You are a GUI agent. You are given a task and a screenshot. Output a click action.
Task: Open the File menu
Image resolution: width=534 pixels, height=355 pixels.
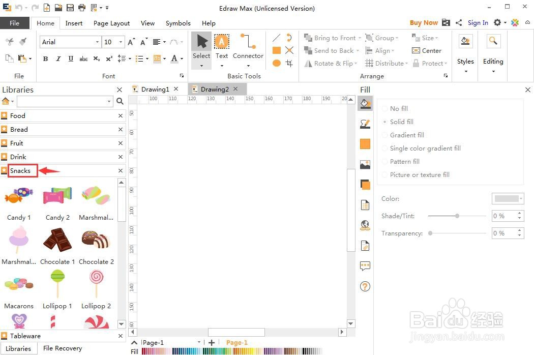tap(14, 23)
